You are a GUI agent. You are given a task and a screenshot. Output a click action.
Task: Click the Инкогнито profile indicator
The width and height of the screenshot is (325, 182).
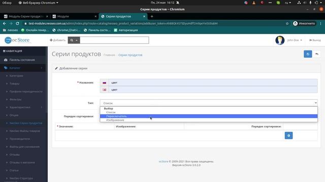pyautogui.click(x=304, y=24)
